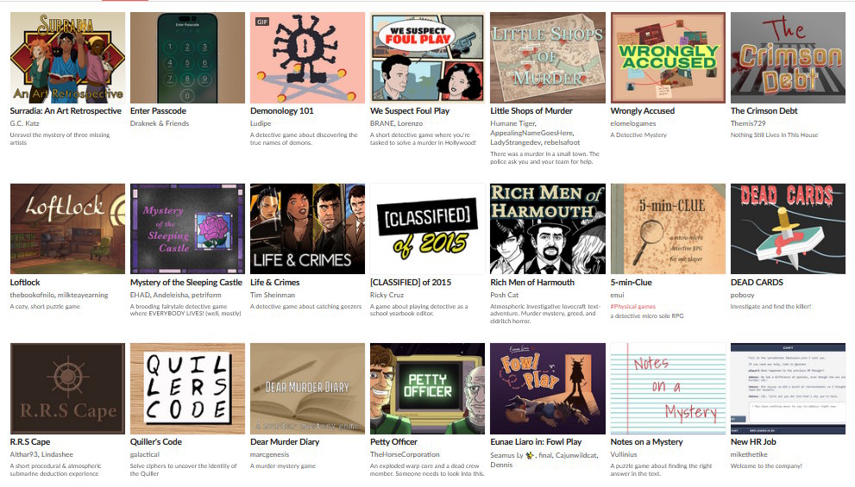Open author Vullinius profile link
855x487 pixels.
(624, 454)
